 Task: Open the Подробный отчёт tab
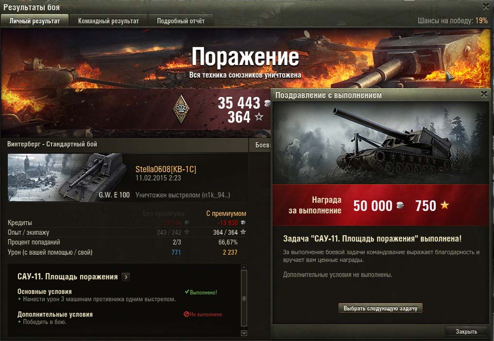(181, 21)
